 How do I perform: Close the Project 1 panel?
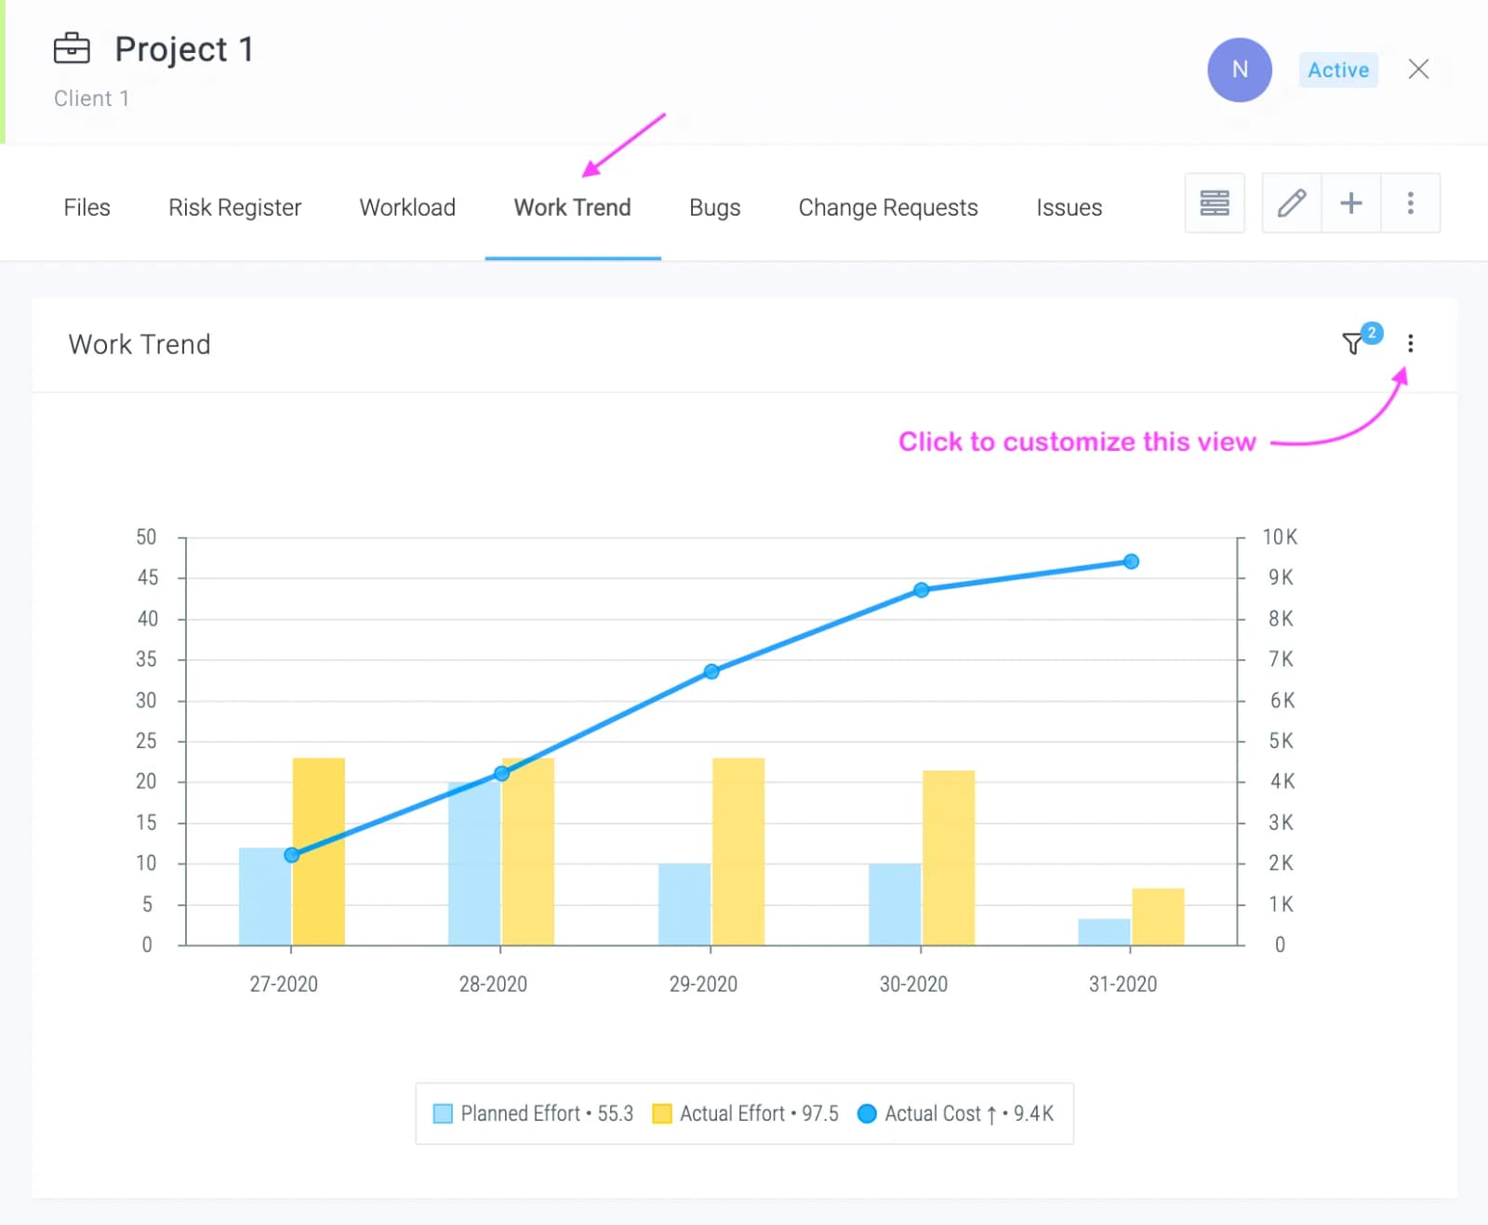(x=1418, y=70)
